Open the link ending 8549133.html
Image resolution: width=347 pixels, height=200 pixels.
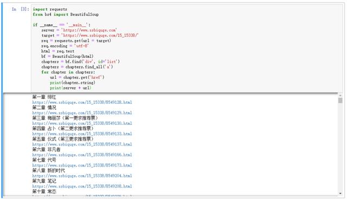pos(82,134)
